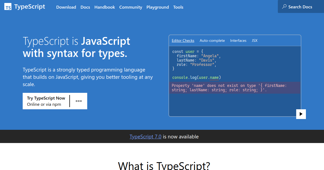
Task: Click the TS logo icon
Action: [8, 7]
